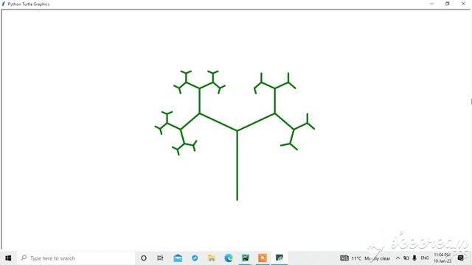Screen dimensions: 472x265
Task: Open the clock and date flyout
Action: click(x=442, y=258)
